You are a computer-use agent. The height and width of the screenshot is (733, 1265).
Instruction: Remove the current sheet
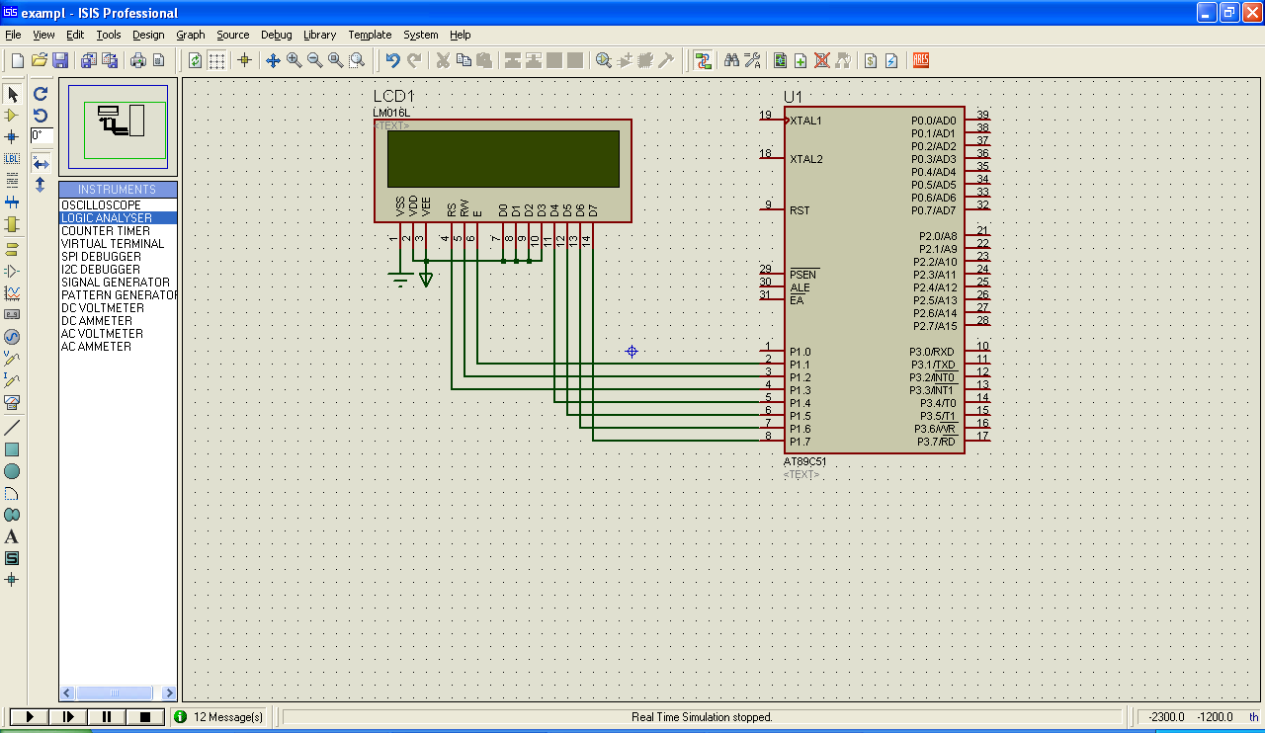tap(821, 60)
